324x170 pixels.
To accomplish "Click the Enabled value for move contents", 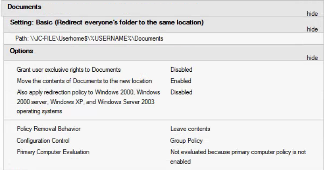I will tap(181, 81).
